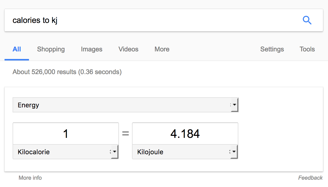
Task: Open the Kilocalorie unit dropdown
Action: click(65, 152)
